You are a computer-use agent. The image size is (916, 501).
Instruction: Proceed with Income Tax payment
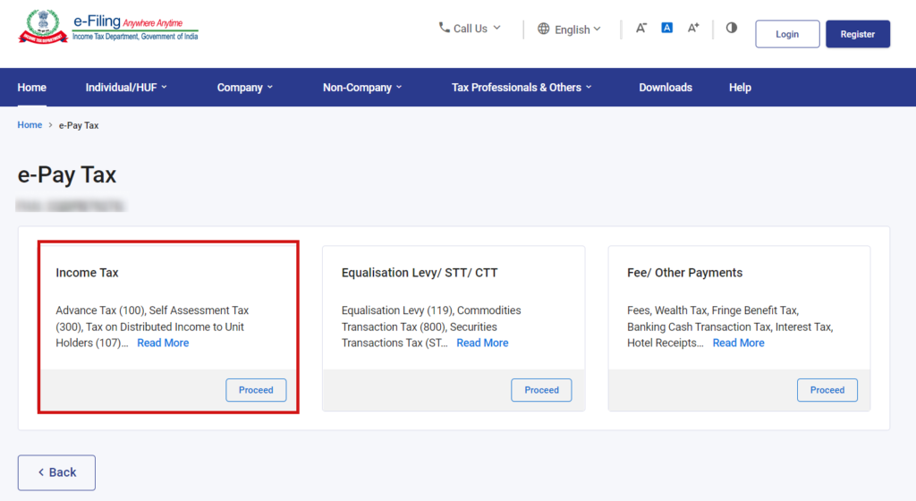pos(256,390)
